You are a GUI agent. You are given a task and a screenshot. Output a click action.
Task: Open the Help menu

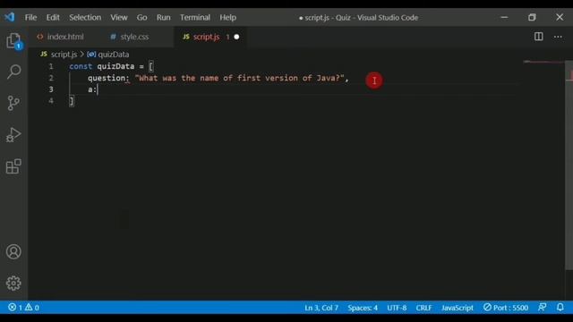[x=227, y=18]
